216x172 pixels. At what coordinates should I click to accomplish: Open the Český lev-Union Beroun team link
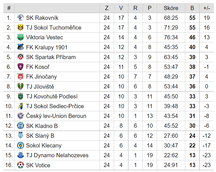(56, 116)
